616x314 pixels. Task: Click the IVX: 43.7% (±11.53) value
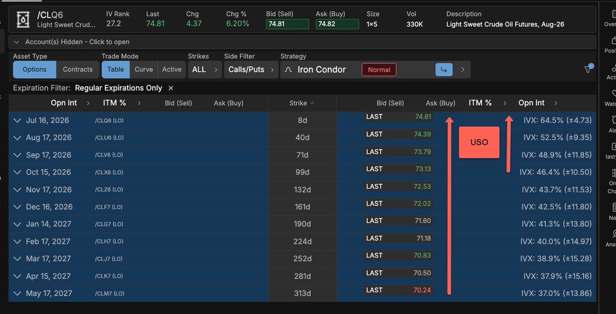click(x=556, y=190)
